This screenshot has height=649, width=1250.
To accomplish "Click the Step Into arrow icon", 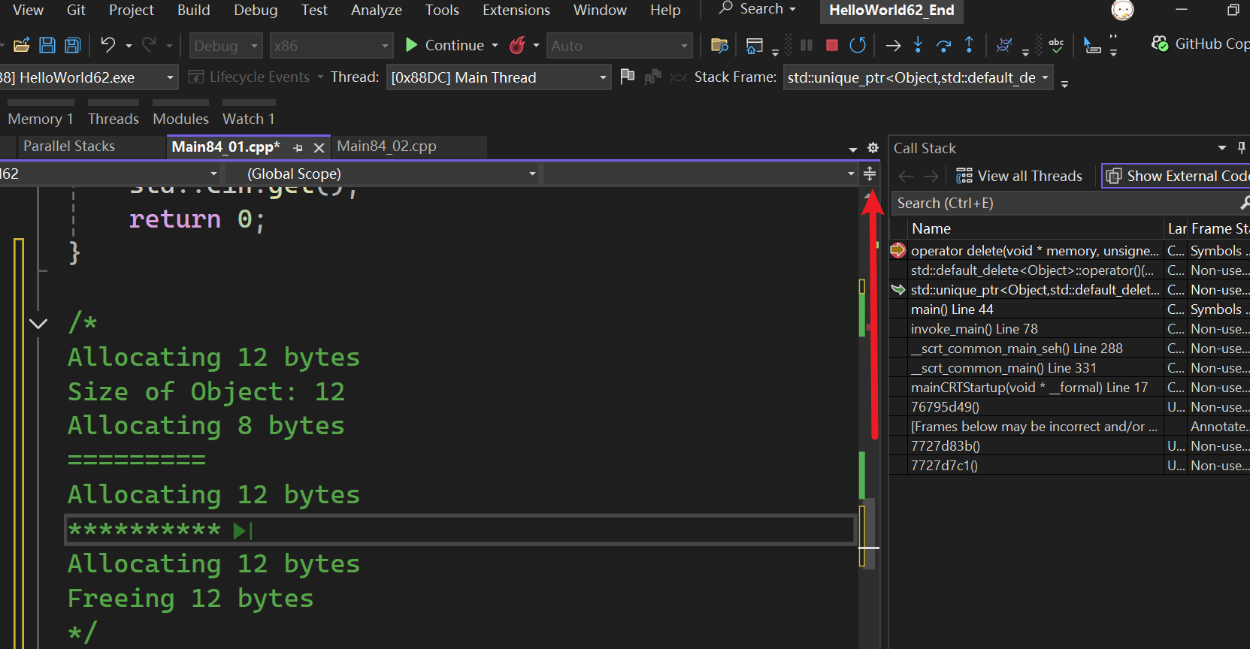I will (x=918, y=46).
